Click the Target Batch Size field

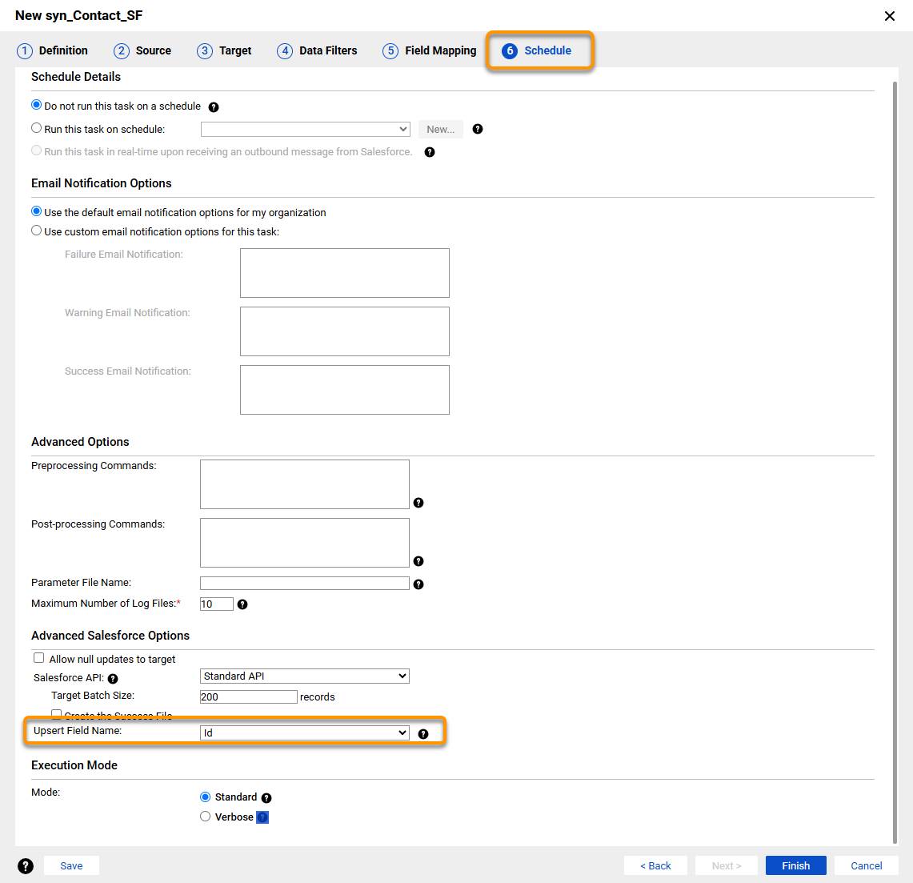249,696
